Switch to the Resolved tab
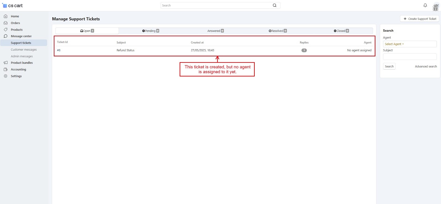 278,31
